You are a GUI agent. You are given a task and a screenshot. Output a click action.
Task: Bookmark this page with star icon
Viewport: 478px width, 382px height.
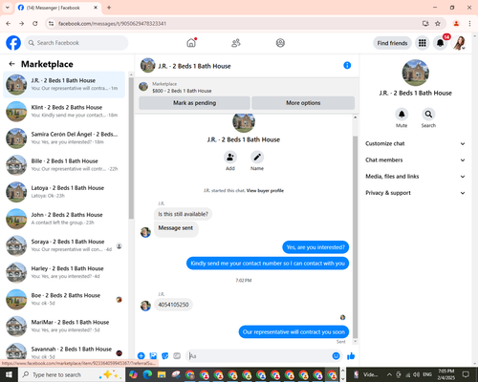coord(438,24)
